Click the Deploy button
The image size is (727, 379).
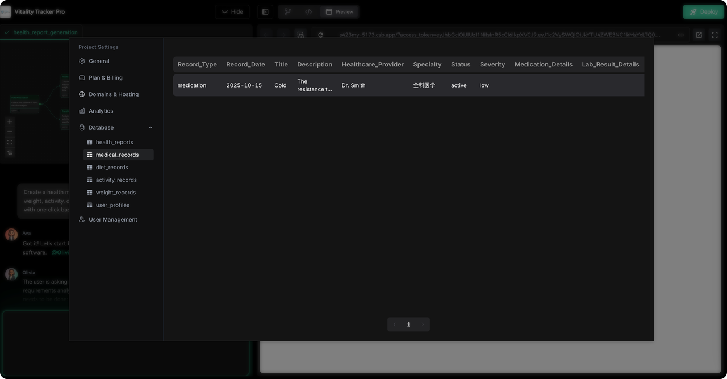703,11
